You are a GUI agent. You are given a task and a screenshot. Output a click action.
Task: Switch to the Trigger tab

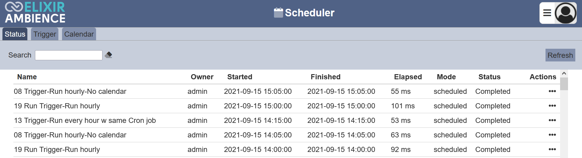coord(45,34)
